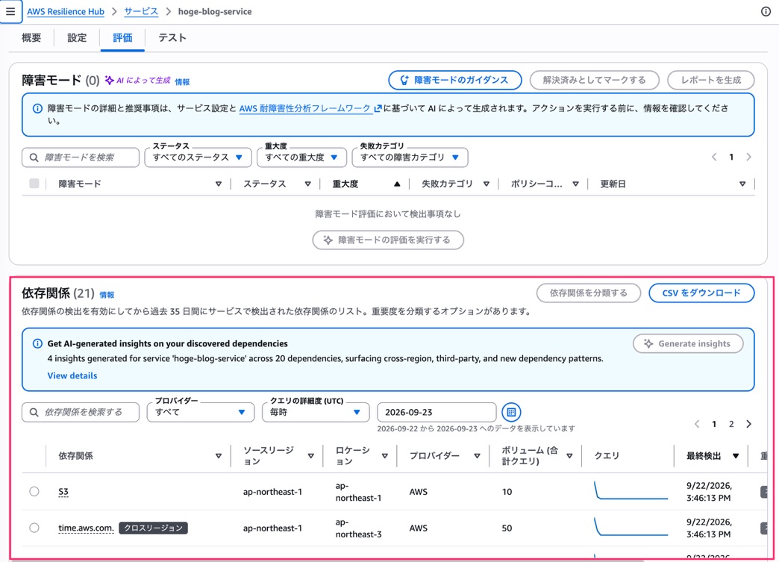Click レポートを生成 button
Screen dimensions: 779x562
[x=711, y=80]
